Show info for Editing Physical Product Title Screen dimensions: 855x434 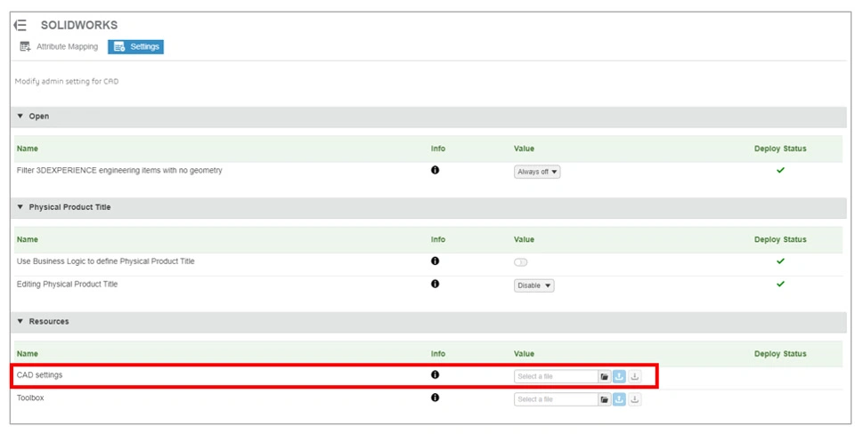[435, 285]
